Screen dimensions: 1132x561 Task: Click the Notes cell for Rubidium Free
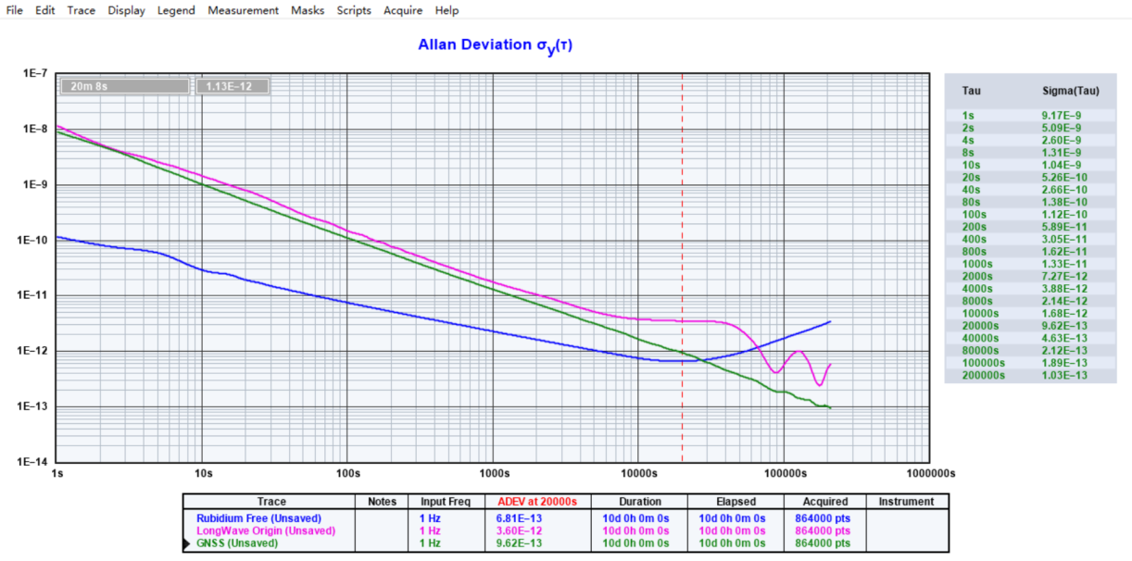(382, 518)
